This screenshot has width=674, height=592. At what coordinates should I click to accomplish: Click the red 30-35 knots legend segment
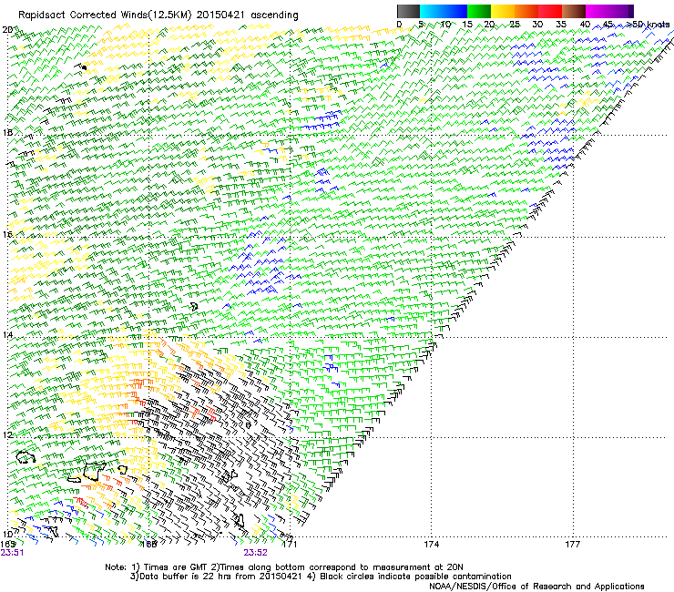point(550,11)
